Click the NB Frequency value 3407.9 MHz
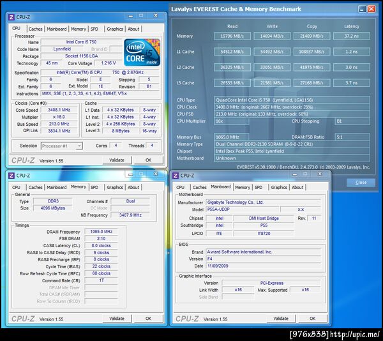The width and height of the screenshot is (383, 341). pyautogui.click(x=130, y=215)
